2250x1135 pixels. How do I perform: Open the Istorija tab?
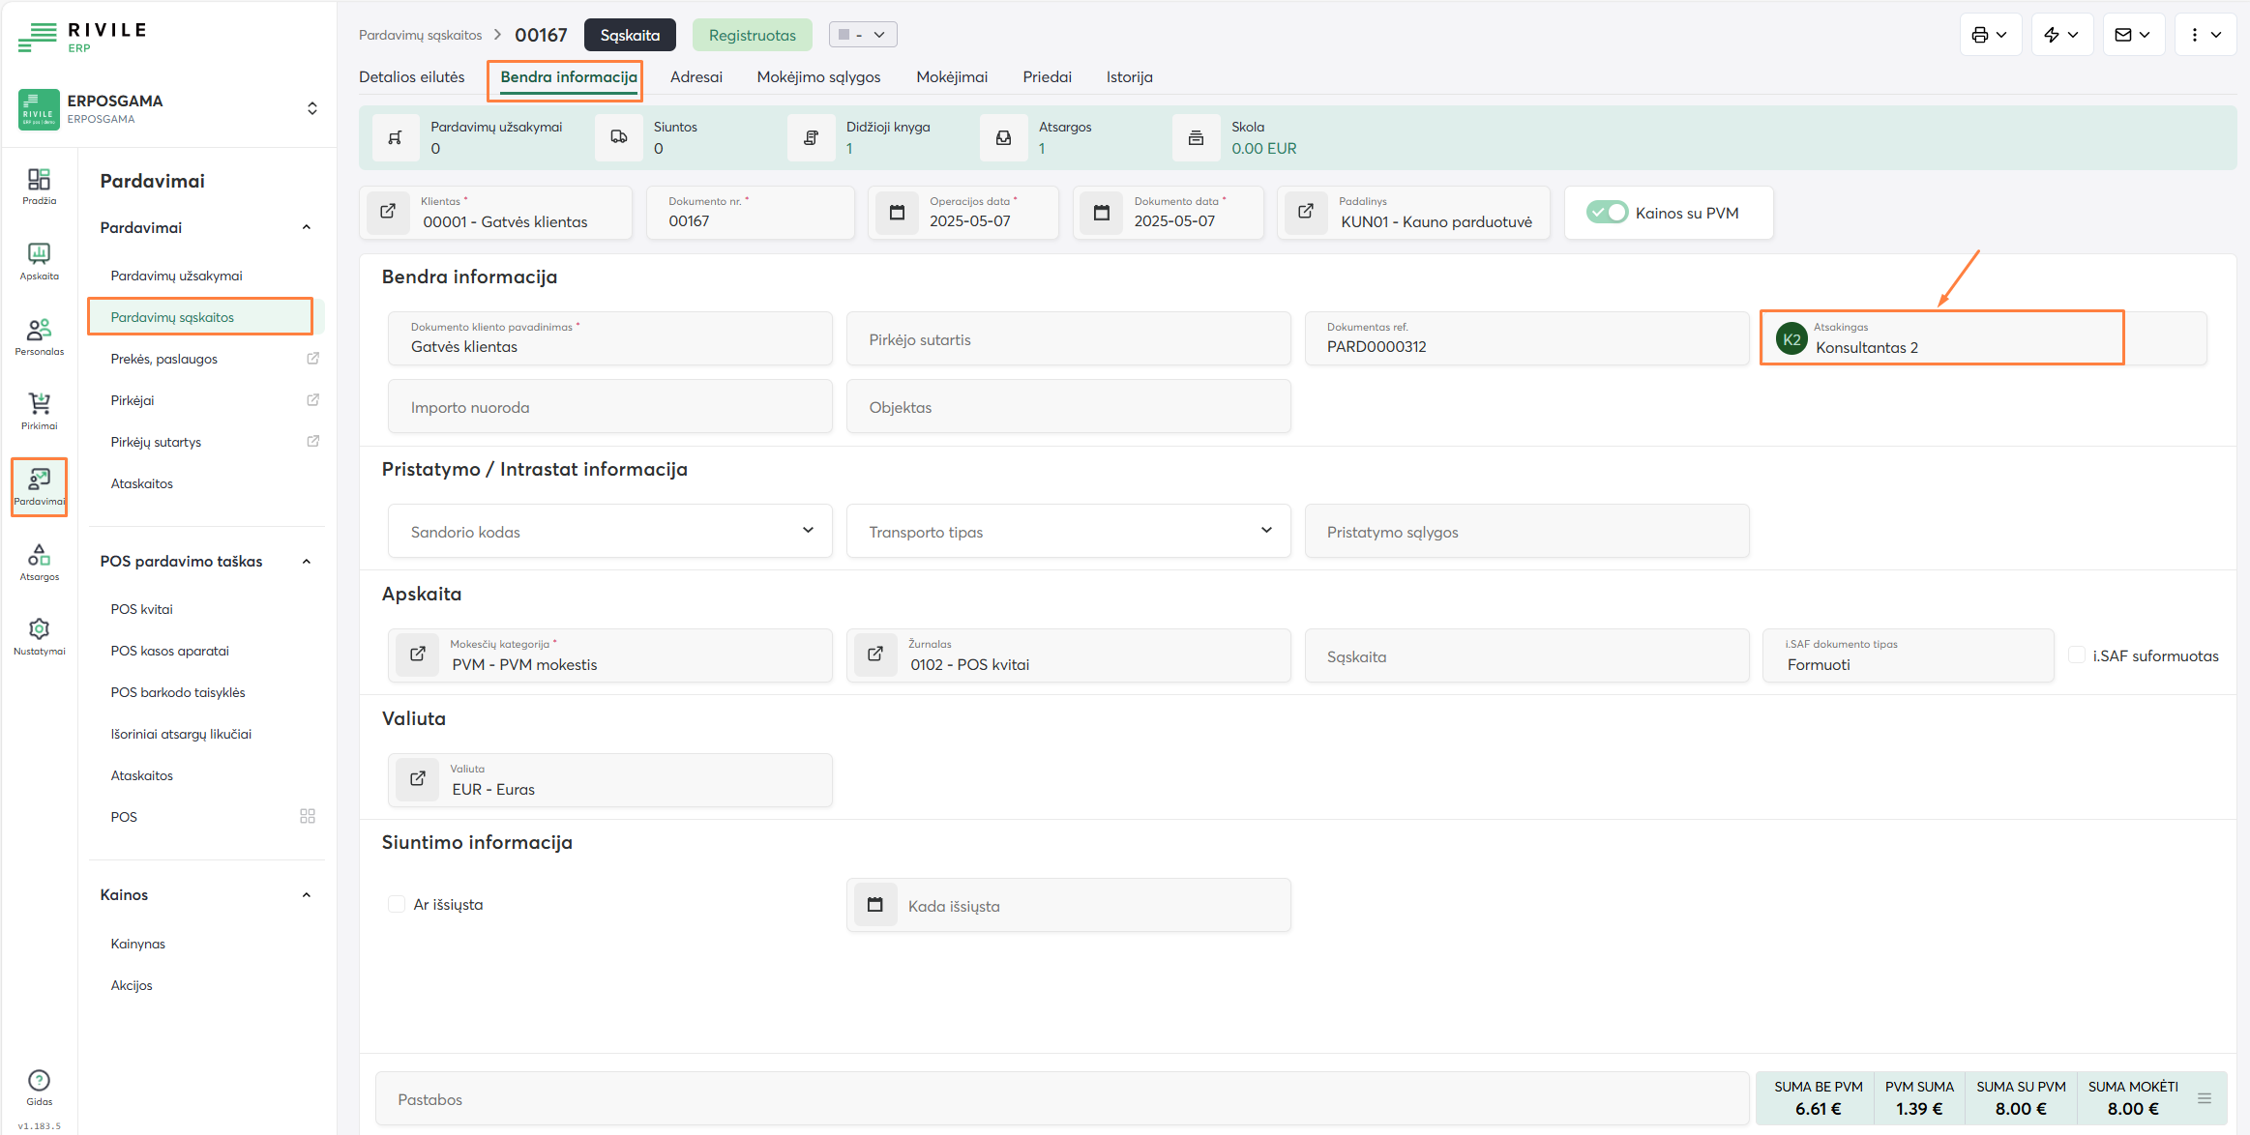(1129, 77)
